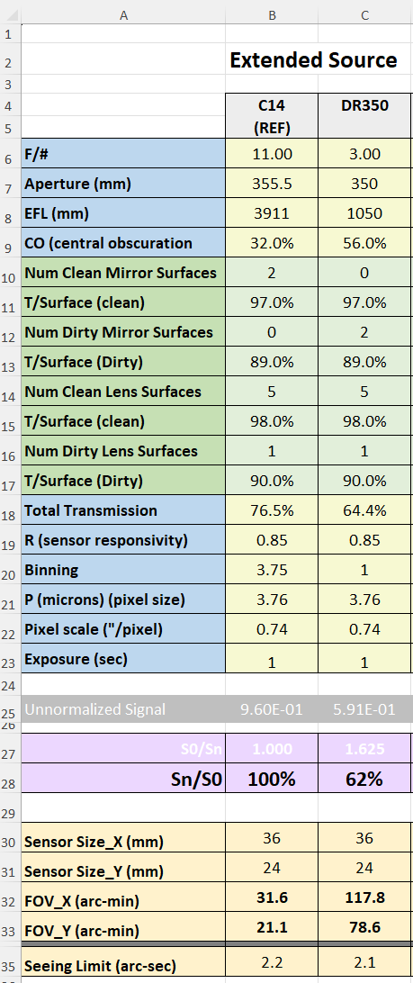Select DR350 Unnormalized Signal 5.91E-01
This screenshot has height=983, width=413.
click(364, 709)
